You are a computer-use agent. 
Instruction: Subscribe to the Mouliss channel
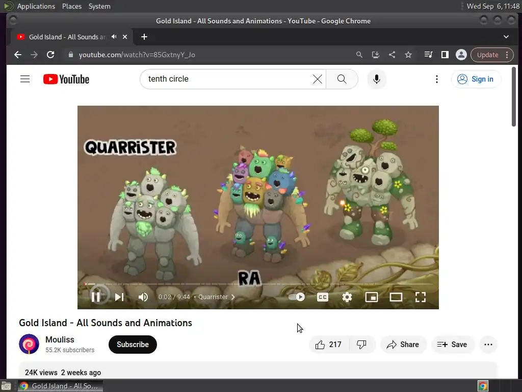[x=133, y=345]
